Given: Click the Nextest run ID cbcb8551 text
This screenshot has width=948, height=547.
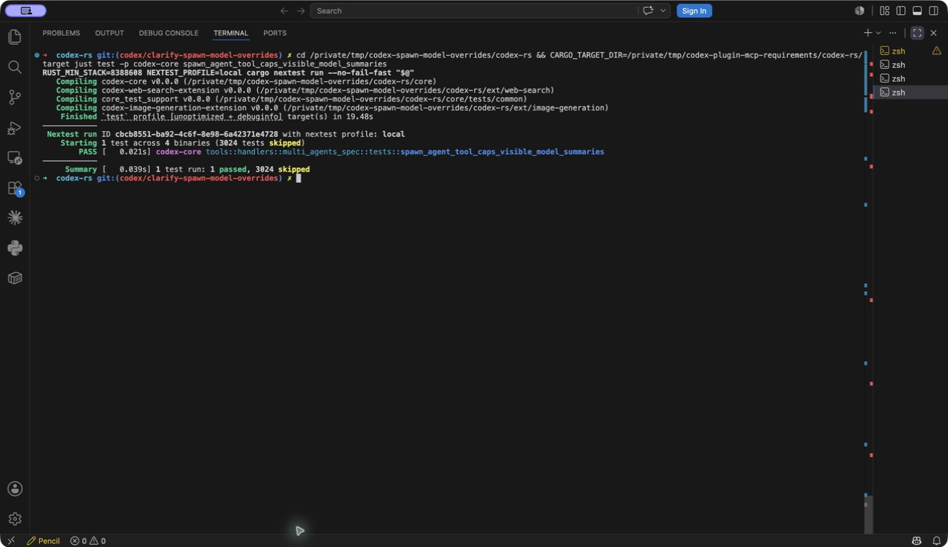Looking at the screenshot, I should tap(197, 134).
